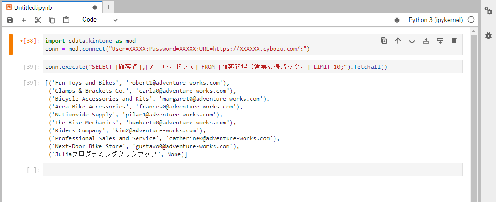Open the debugger panel in right sidebar

click(x=488, y=35)
